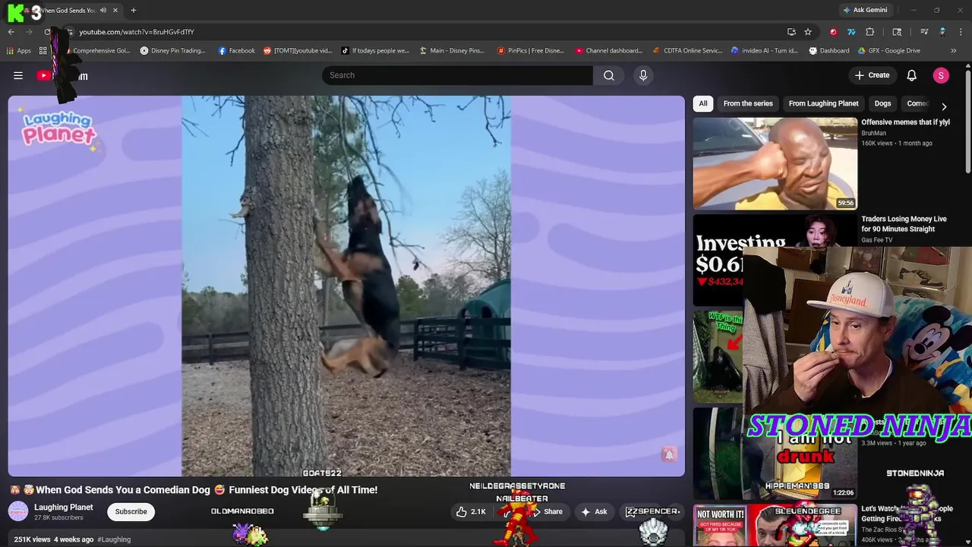
Task: Subscribe to Laughing Planet
Action: click(131, 511)
